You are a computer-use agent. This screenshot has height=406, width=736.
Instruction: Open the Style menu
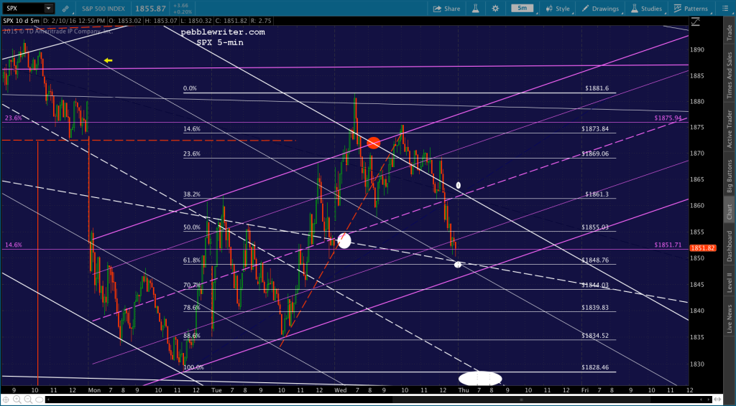(x=558, y=9)
